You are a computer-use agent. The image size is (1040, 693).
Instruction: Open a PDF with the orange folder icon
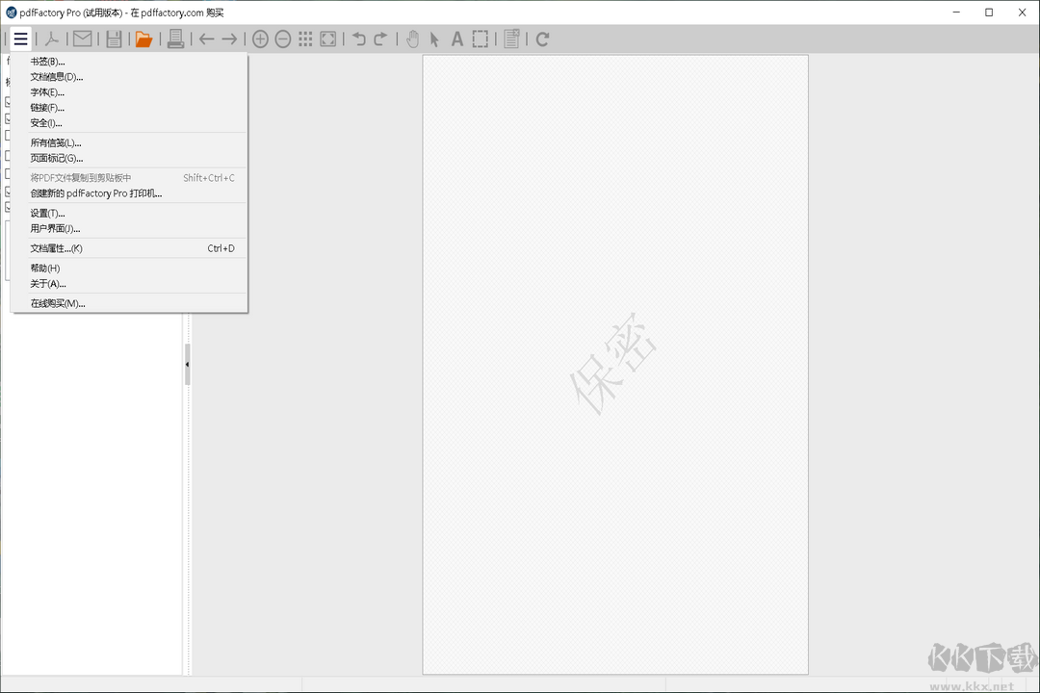pos(143,38)
